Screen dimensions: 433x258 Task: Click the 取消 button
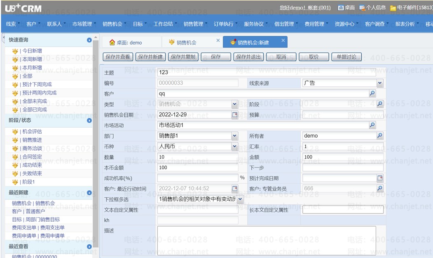(x=281, y=57)
